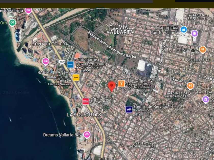Click the Centros de servicio LTH subtitle
Screen dimensions: 214x160
click(143, 112)
